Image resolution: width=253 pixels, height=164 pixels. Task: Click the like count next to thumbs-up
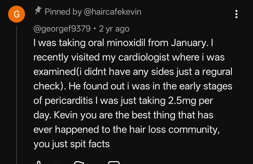[x=54, y=163]
